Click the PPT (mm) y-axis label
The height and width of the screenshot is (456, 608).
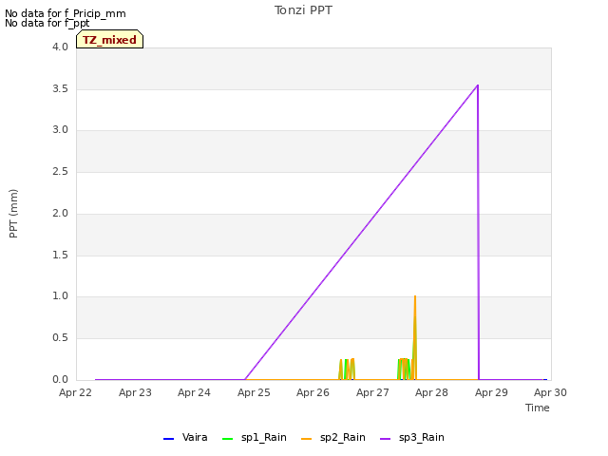point(13,214)
